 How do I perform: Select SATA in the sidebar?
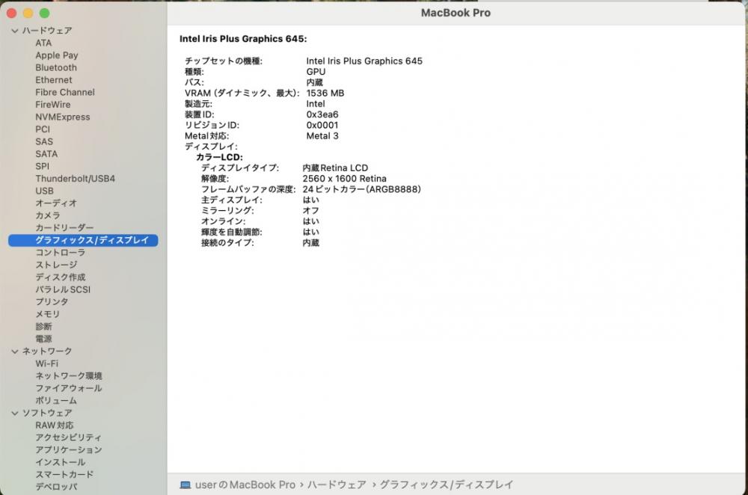(x=46, y=154)
